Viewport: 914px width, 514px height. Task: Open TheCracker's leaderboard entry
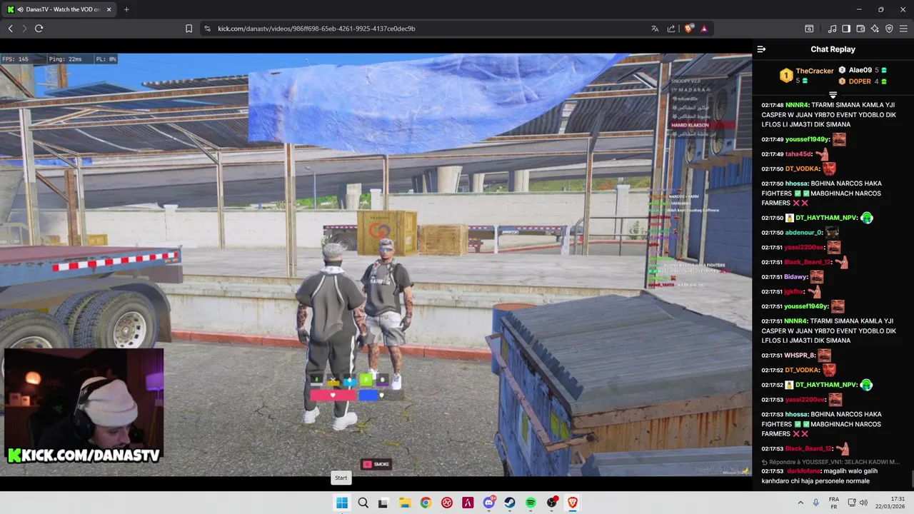coord(806,75)
